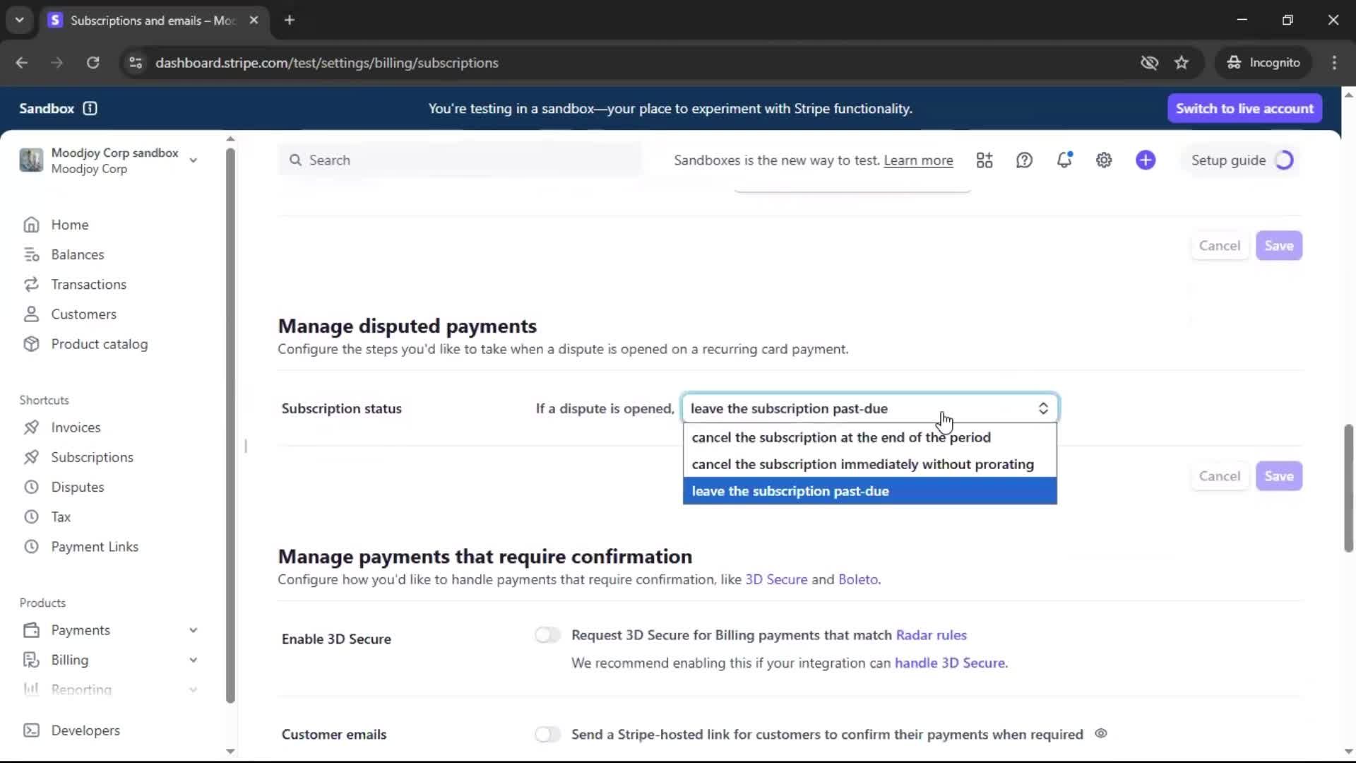Select cancel subscription at end of period

tap(841, 437)
